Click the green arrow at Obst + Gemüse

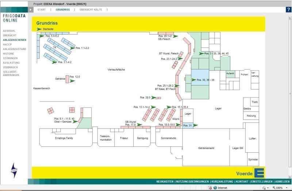click(x=75, y=122)
